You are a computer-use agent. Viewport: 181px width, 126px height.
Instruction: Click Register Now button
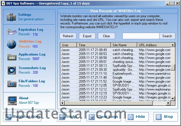22,117
